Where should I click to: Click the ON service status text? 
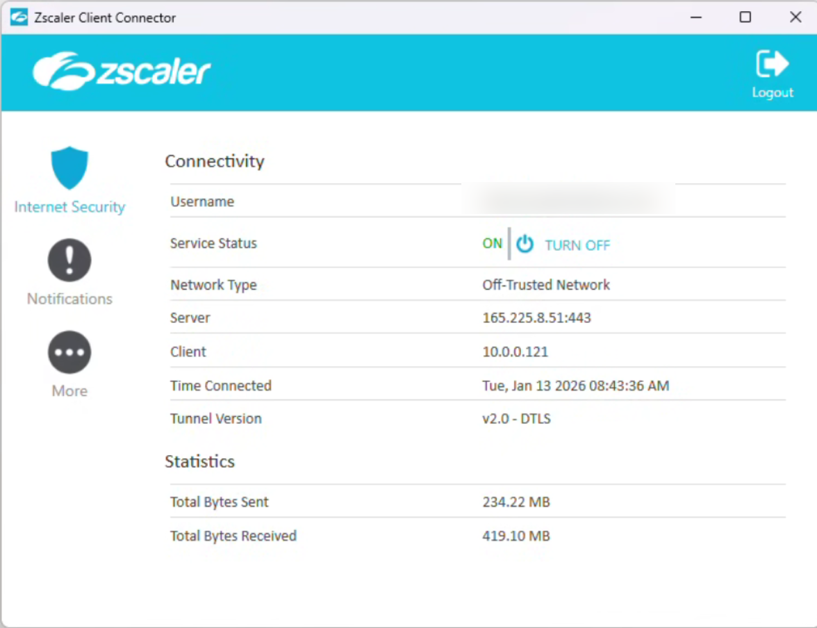493,243
